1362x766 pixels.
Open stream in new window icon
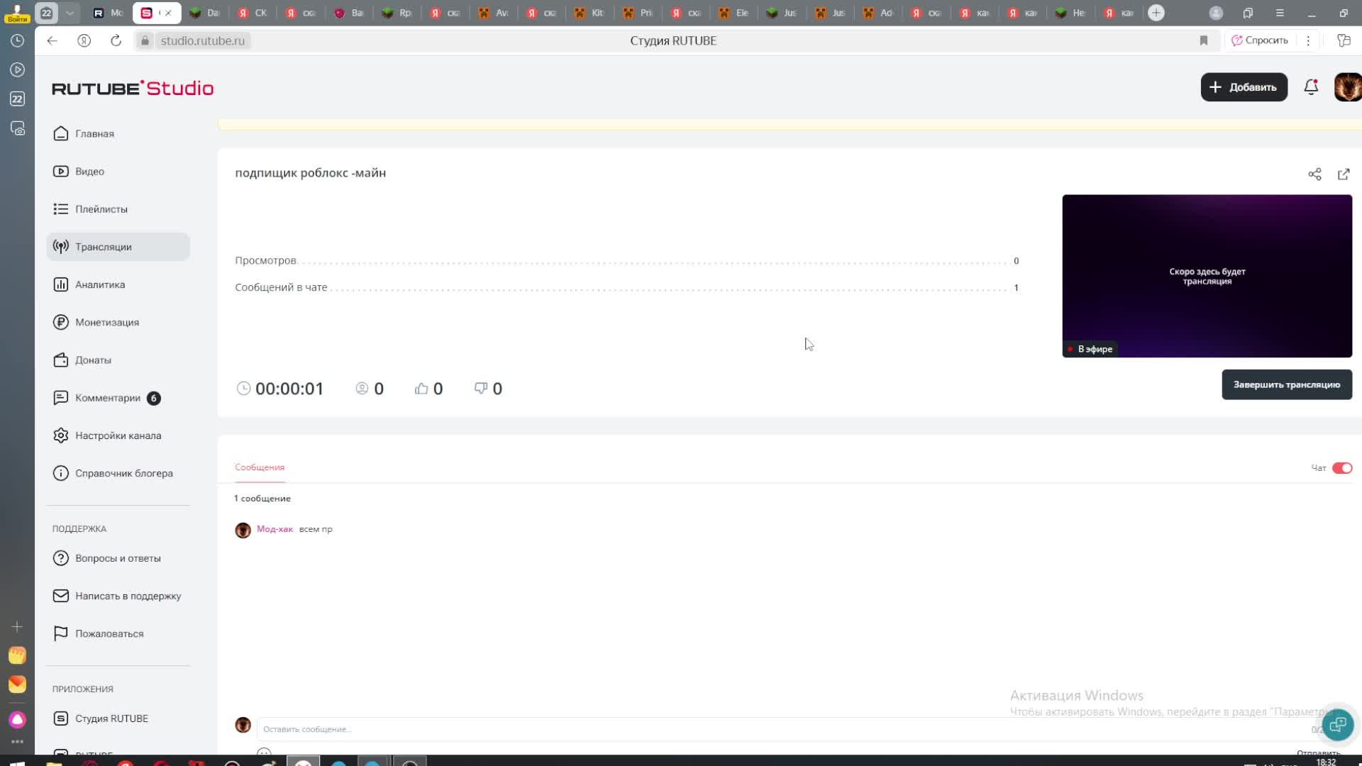pyautogui.click(x=1344, y=174)
